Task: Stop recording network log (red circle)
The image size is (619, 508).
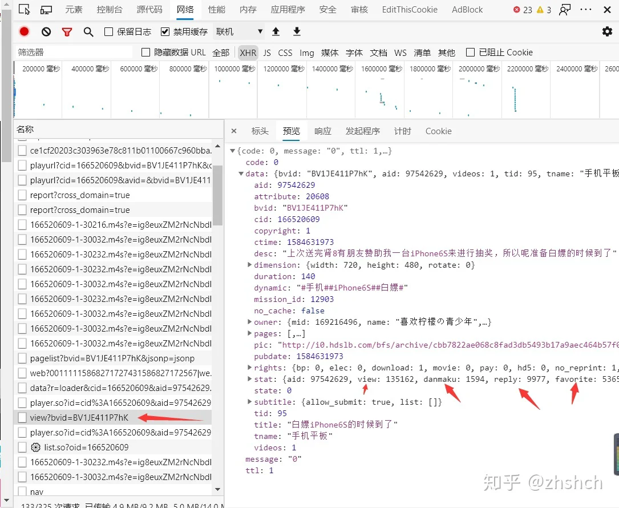Action: coord(24,31)
